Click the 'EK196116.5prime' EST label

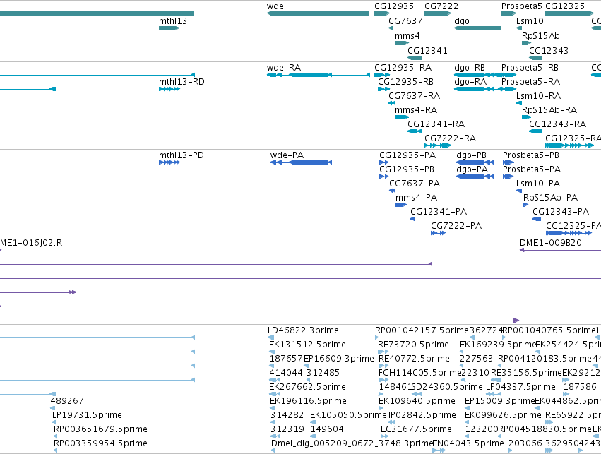[x=308, y=401]
